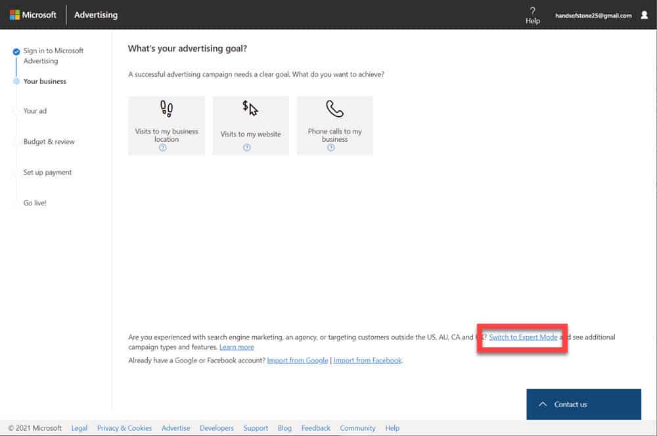Expand the Contact us chevron
The height and width of the screenshot is (436, 657).
(543, 404)
